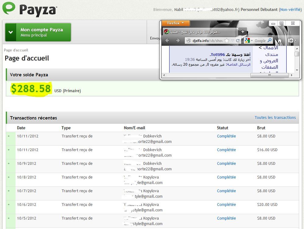Click the 10/8/2012 date cell

point(26,177)
